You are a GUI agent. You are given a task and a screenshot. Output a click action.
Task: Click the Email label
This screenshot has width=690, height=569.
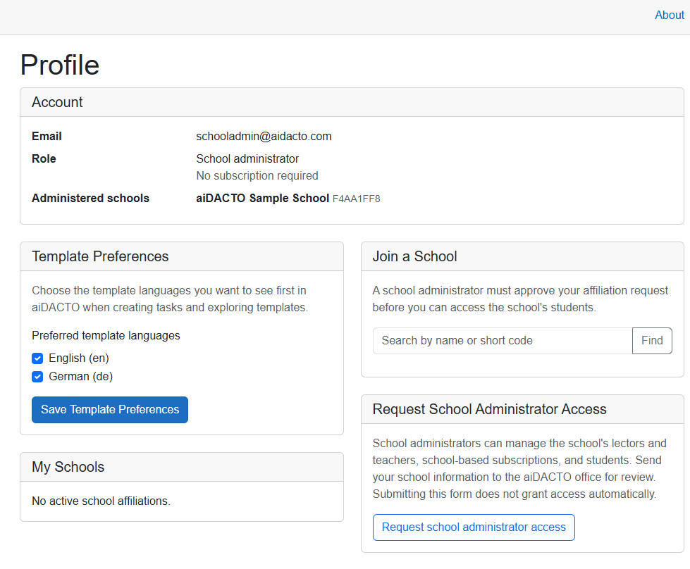click(47, 137)
